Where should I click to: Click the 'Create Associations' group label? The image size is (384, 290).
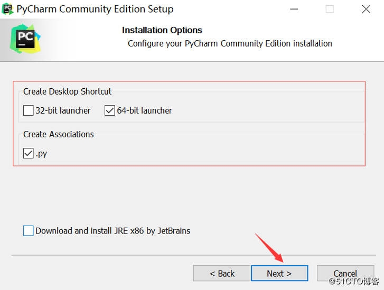pyautogui.click(x=59, y=134)
